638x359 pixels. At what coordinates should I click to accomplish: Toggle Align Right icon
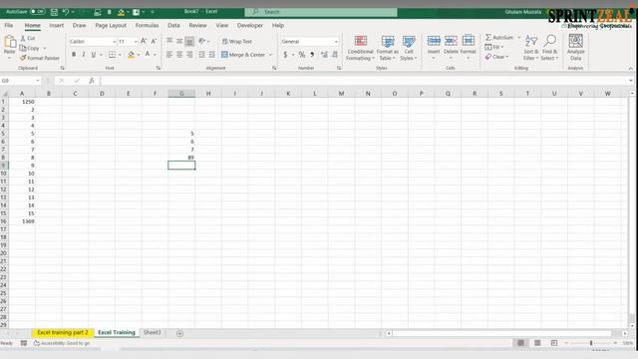click(189, 54)
